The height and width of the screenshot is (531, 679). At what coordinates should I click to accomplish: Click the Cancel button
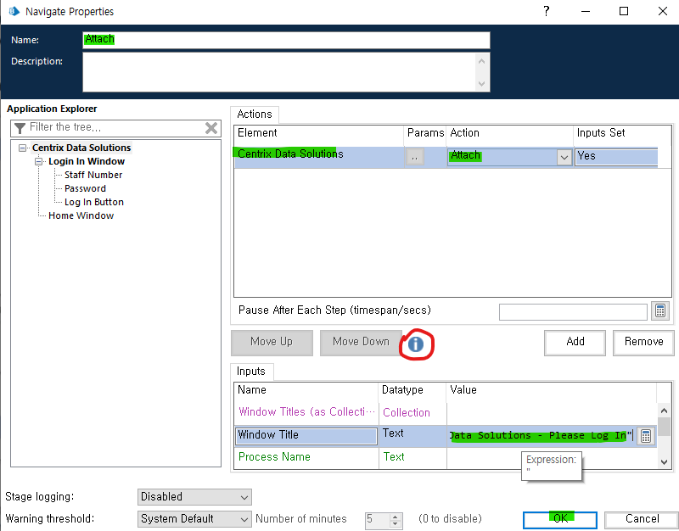click(x=642, y=520)
